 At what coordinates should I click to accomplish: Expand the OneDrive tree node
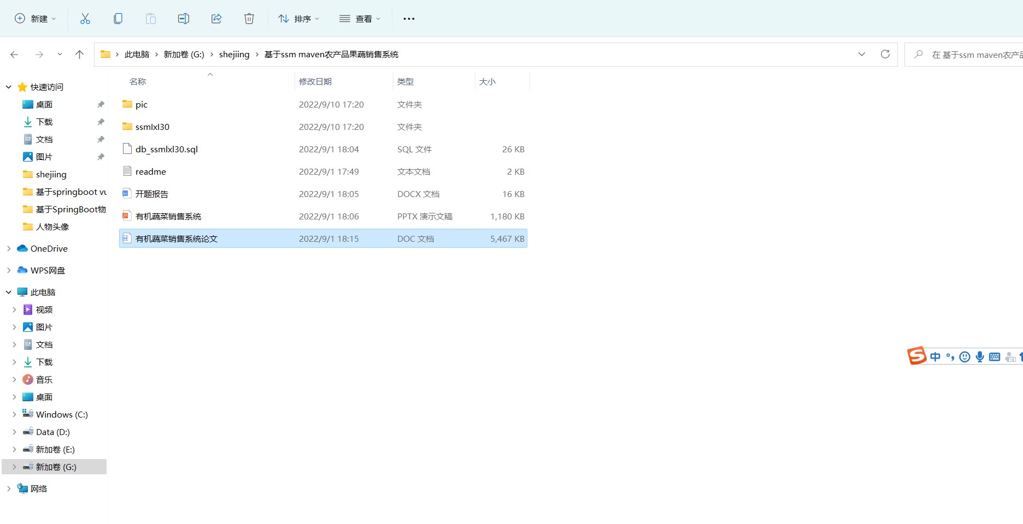coord(9,248)
